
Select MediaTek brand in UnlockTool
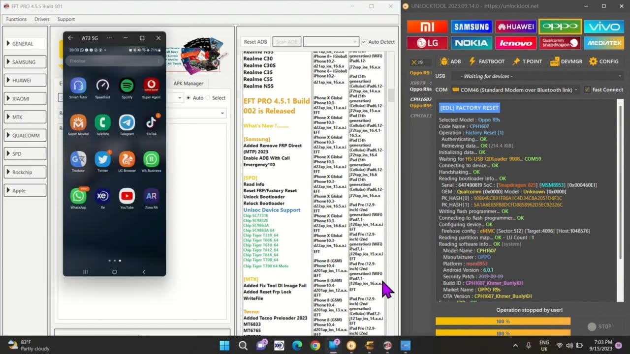pos(603,43)
